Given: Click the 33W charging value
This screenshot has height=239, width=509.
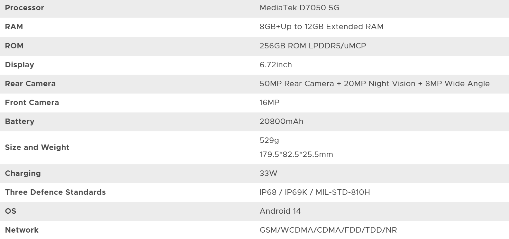Looking at the screenshot, I should pos(268,173).
